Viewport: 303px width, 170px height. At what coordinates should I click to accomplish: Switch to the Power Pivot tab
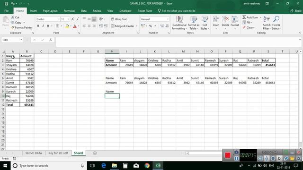(144, 11)
